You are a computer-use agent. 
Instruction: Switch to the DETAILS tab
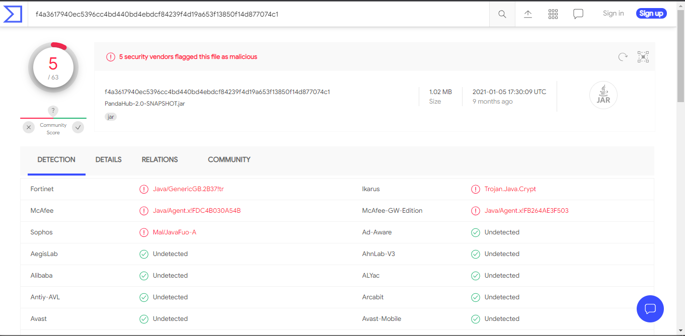(109, 160)
